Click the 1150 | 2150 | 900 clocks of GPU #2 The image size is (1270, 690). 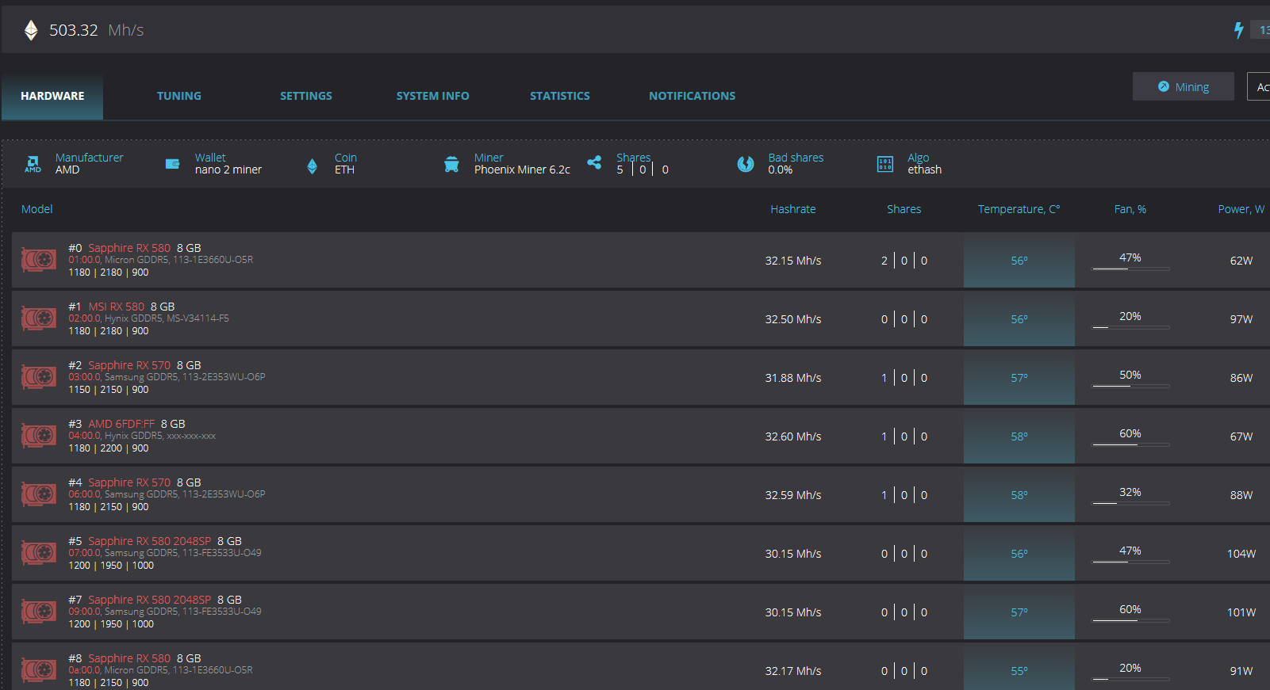[x=109, y=390]
